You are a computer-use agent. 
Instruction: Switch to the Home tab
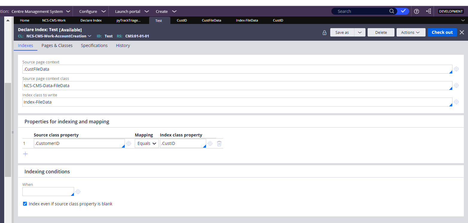point(25,20)
